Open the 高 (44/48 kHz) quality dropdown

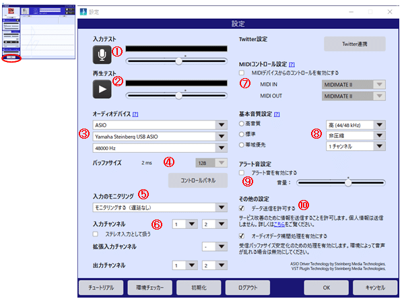click(356, 125)
